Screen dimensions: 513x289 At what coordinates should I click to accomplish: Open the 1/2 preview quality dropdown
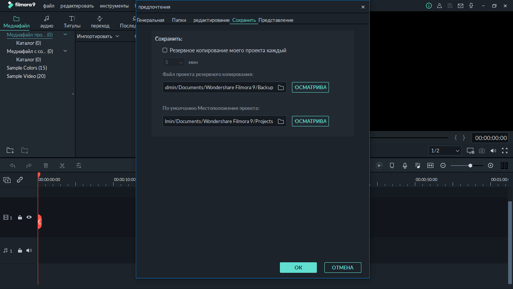(x=445, y=151)
